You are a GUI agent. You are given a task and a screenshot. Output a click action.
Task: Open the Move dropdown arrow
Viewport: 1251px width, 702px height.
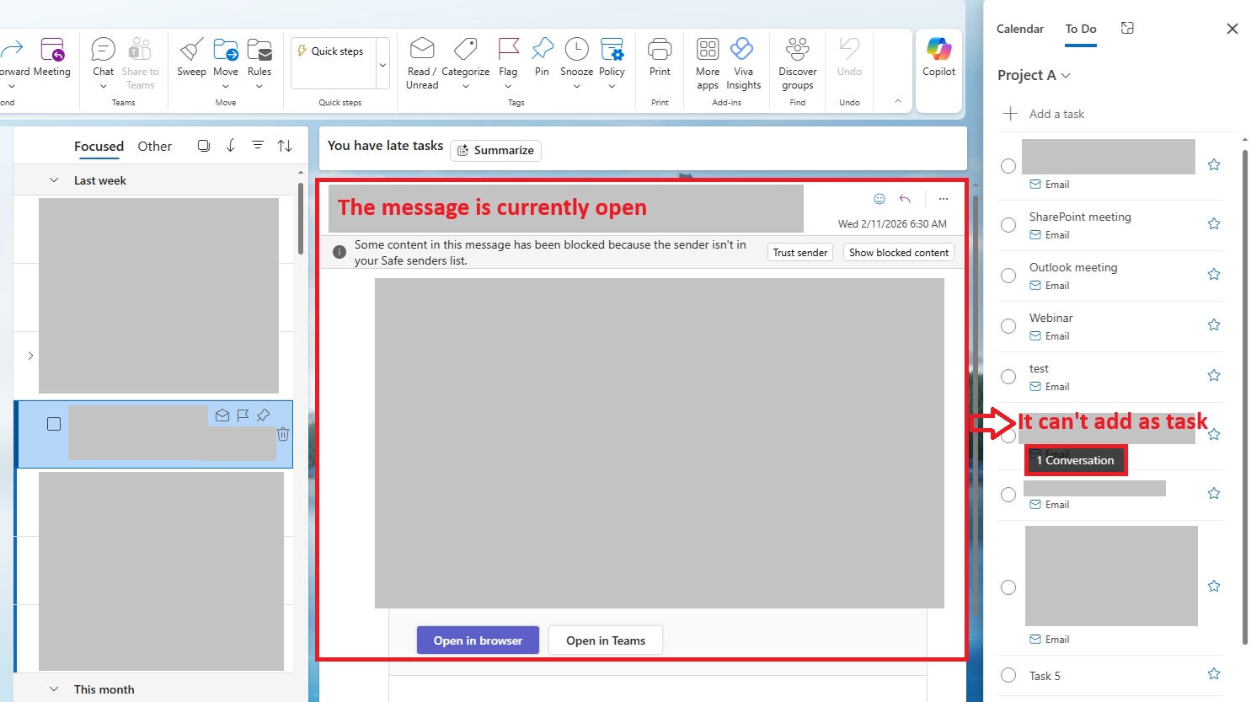coord(226,86)
